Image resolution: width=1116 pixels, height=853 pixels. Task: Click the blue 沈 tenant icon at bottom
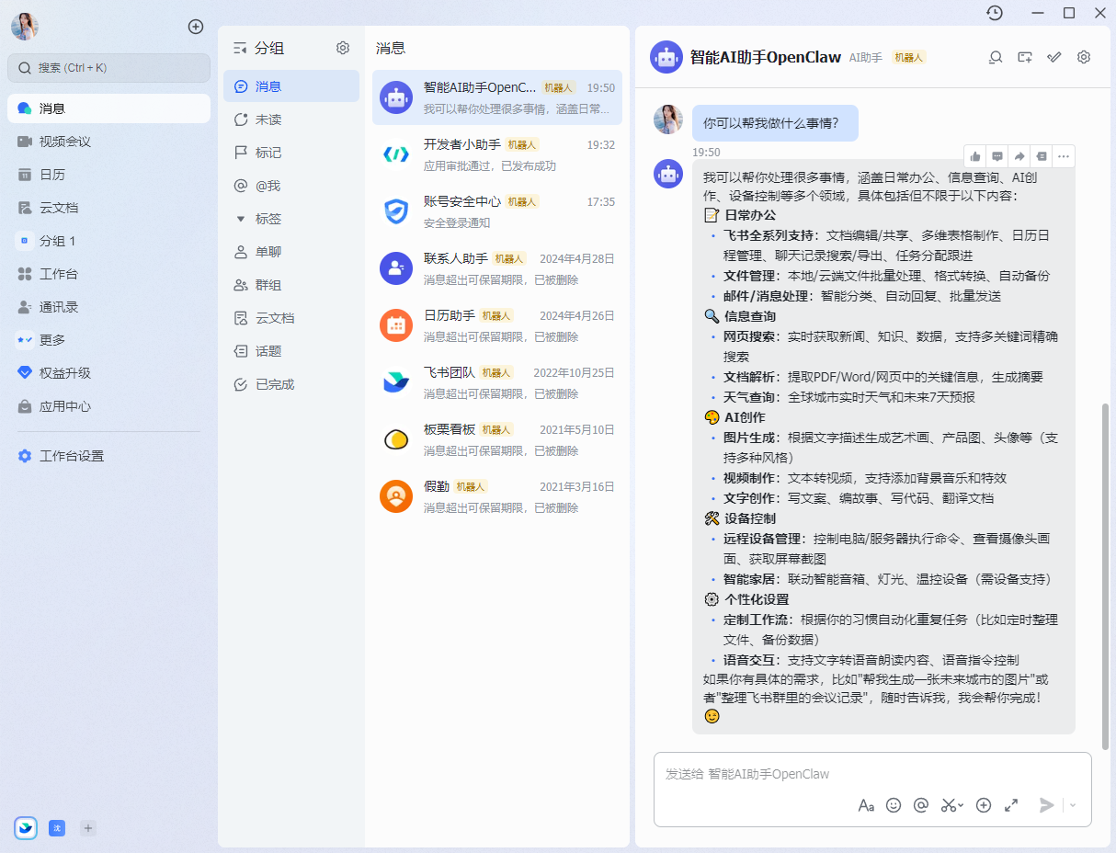point(57,828)
